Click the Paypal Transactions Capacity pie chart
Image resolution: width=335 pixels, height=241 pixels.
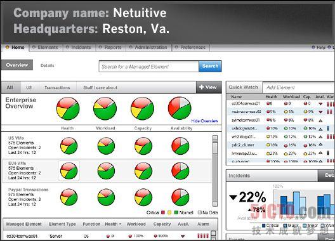tap(143, 197)
